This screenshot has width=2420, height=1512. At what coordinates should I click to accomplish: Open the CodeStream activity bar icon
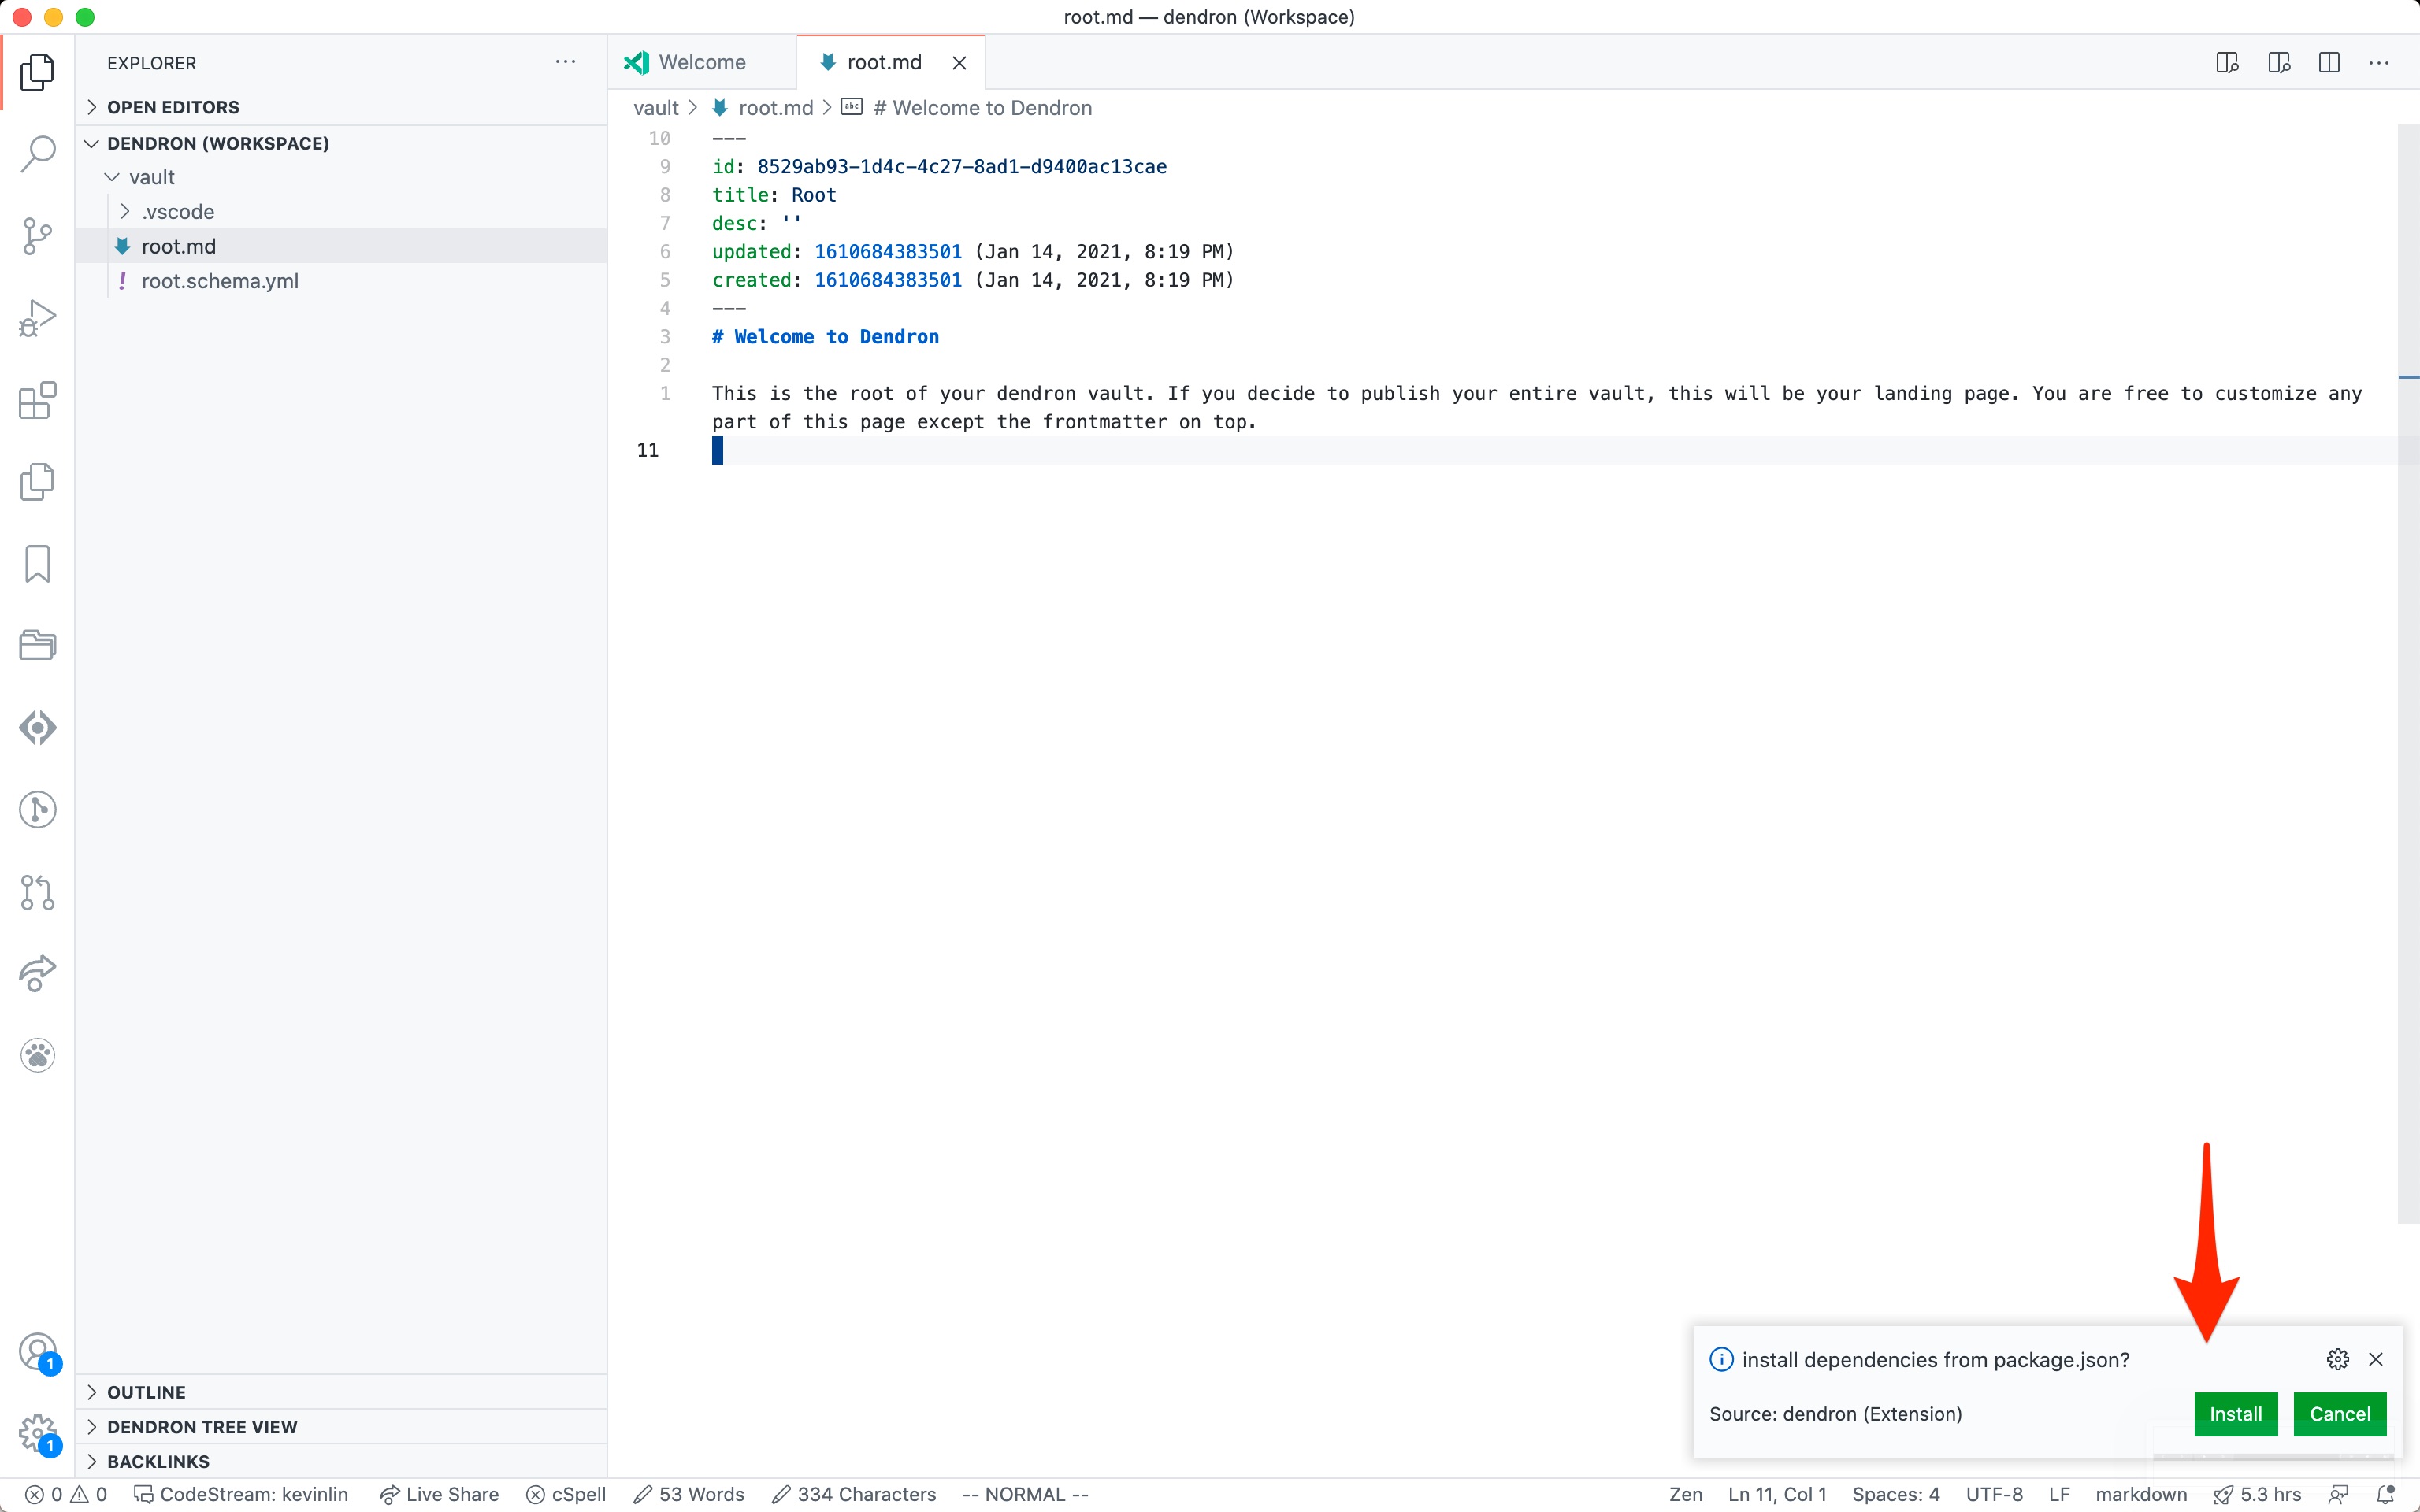click(x=37, y=727)
